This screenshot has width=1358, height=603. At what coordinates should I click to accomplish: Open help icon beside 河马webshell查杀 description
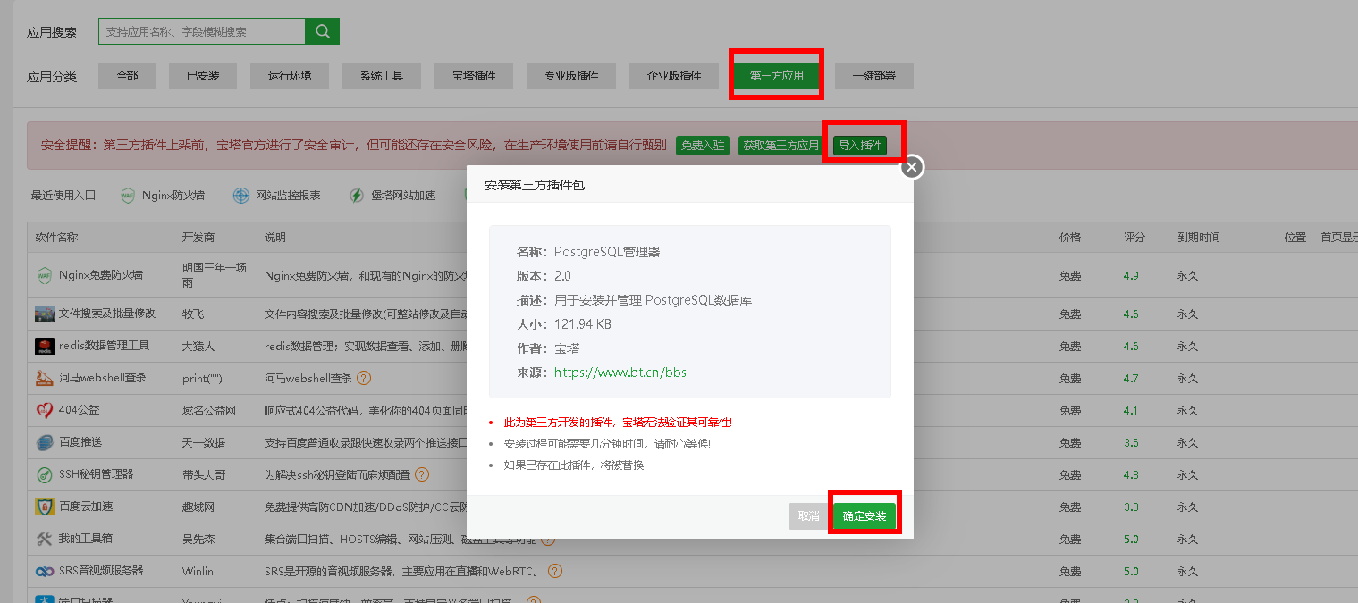coord(364,378)
